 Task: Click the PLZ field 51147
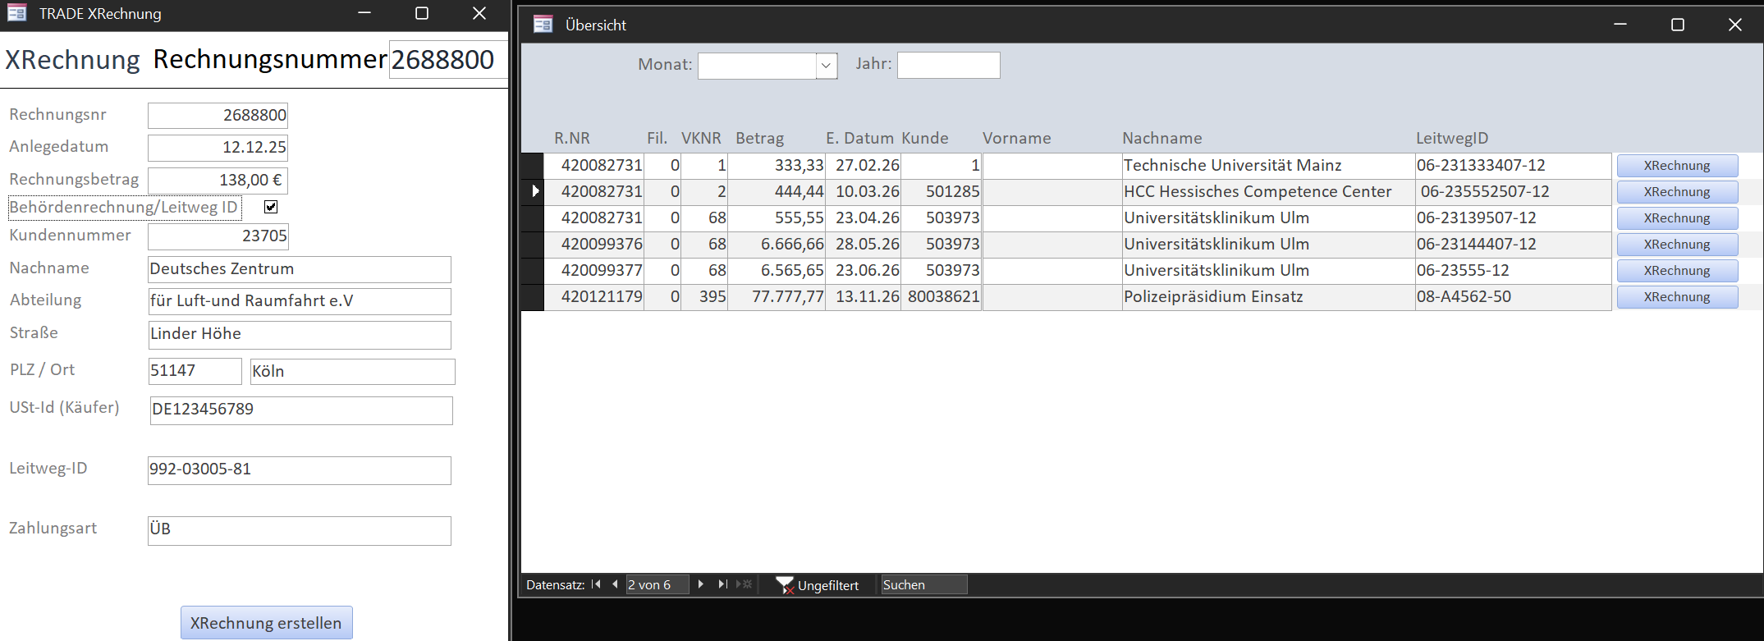[195, 371]
